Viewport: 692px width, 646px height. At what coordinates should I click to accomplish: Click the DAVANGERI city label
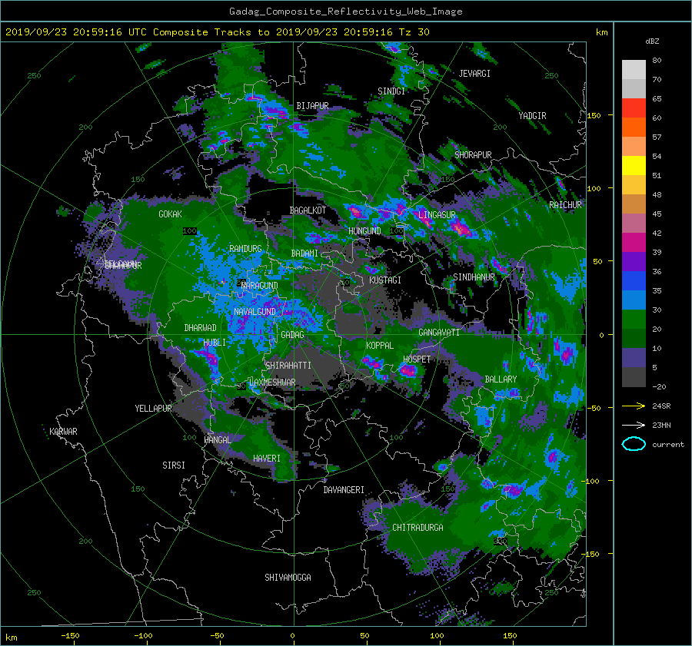point(344,490)
